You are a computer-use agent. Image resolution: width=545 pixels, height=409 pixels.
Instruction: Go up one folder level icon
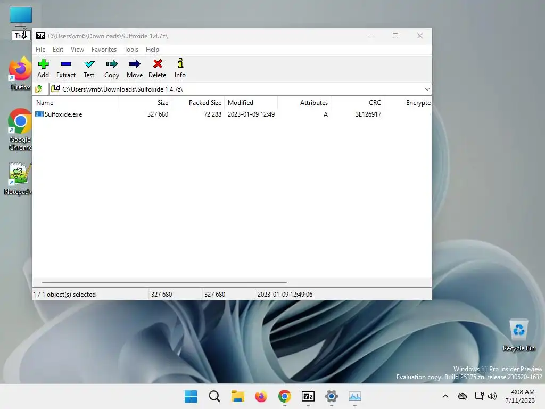[39, 89]
